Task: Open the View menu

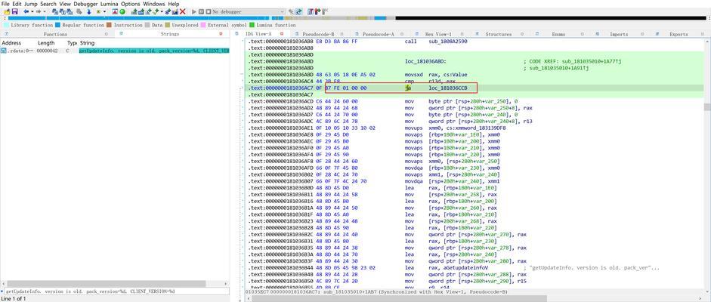Action: click(x=65, y=4)
